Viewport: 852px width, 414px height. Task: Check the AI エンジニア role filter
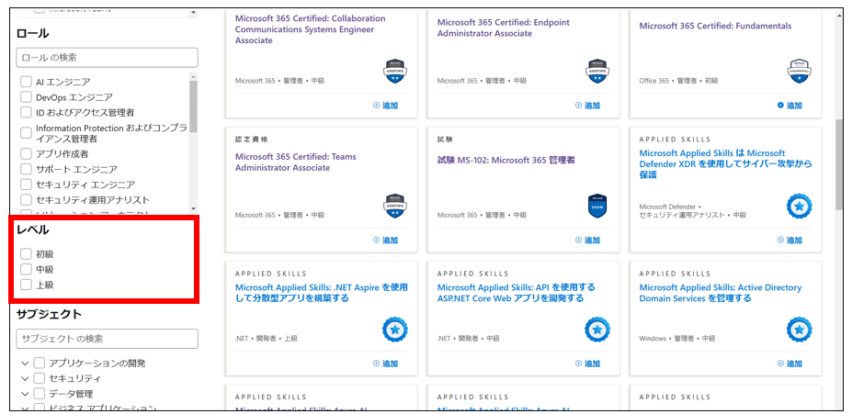(26, 82)
